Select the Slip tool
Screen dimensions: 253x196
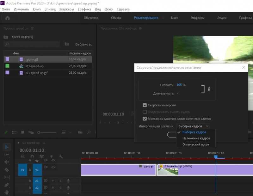click(x=7, y=177)
